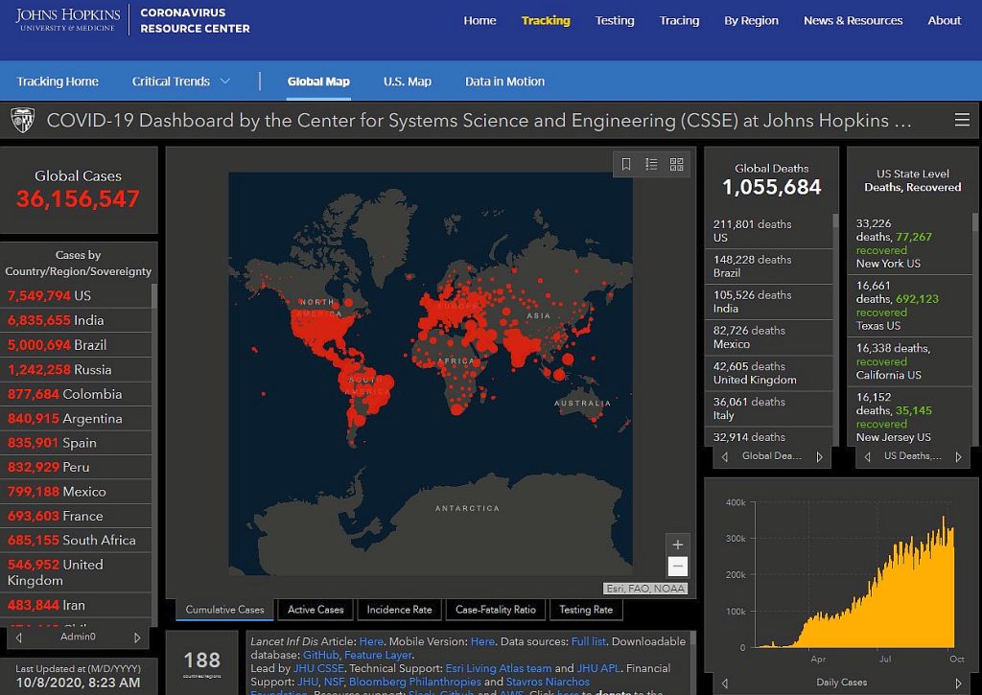Image resolution: width=982 pixels, height=695 pixels.
Task: Open the JHU CSSE link
Action: click(x=318, y=669)
